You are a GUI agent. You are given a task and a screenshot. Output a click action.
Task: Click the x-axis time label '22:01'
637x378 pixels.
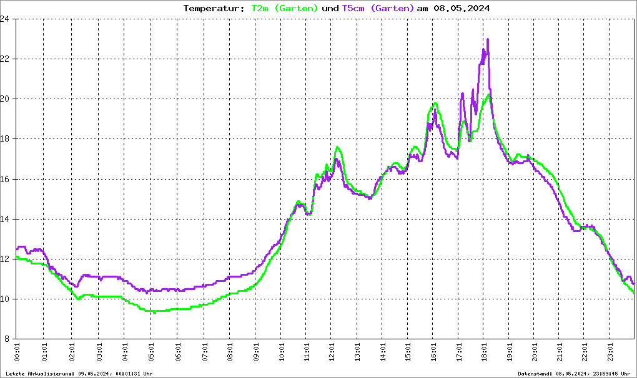pos(585,352)
